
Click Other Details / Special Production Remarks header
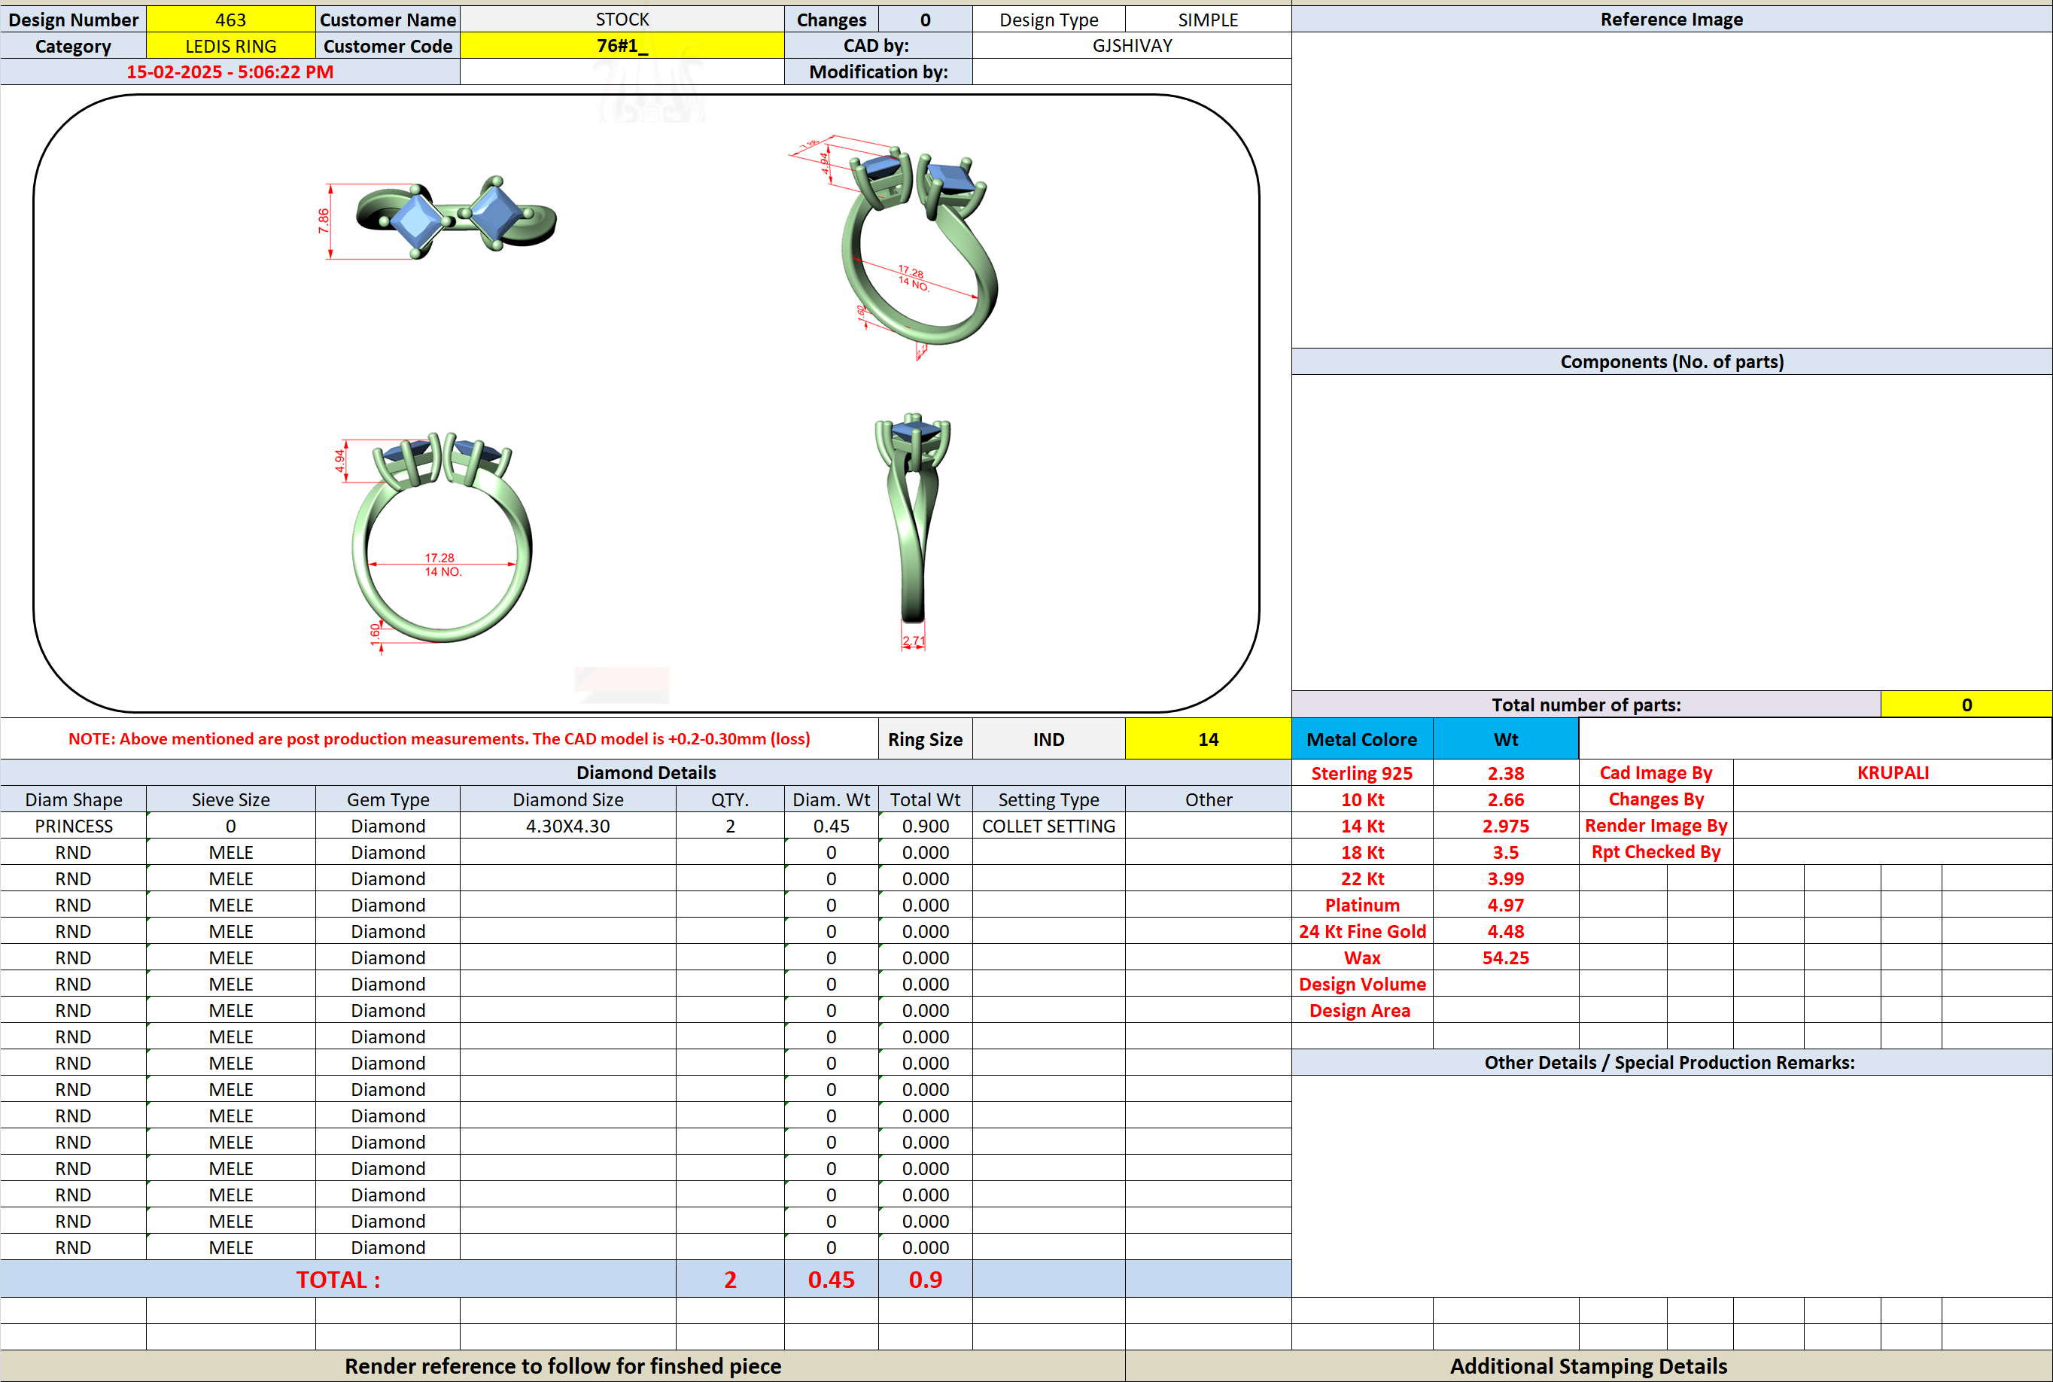coord(1671,1062)
